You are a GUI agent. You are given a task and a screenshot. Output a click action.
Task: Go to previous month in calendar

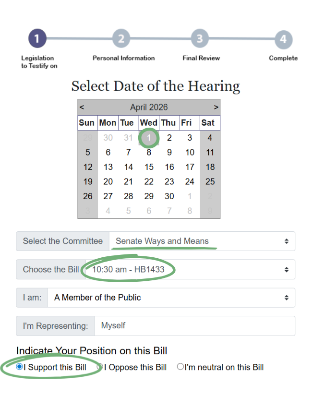82,107
